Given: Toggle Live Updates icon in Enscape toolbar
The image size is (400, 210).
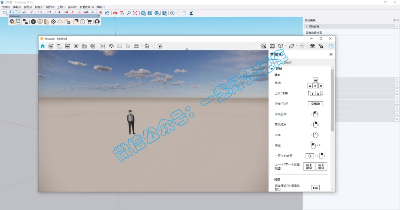Looking at the screenshot, I should click(x=19, y=22).
